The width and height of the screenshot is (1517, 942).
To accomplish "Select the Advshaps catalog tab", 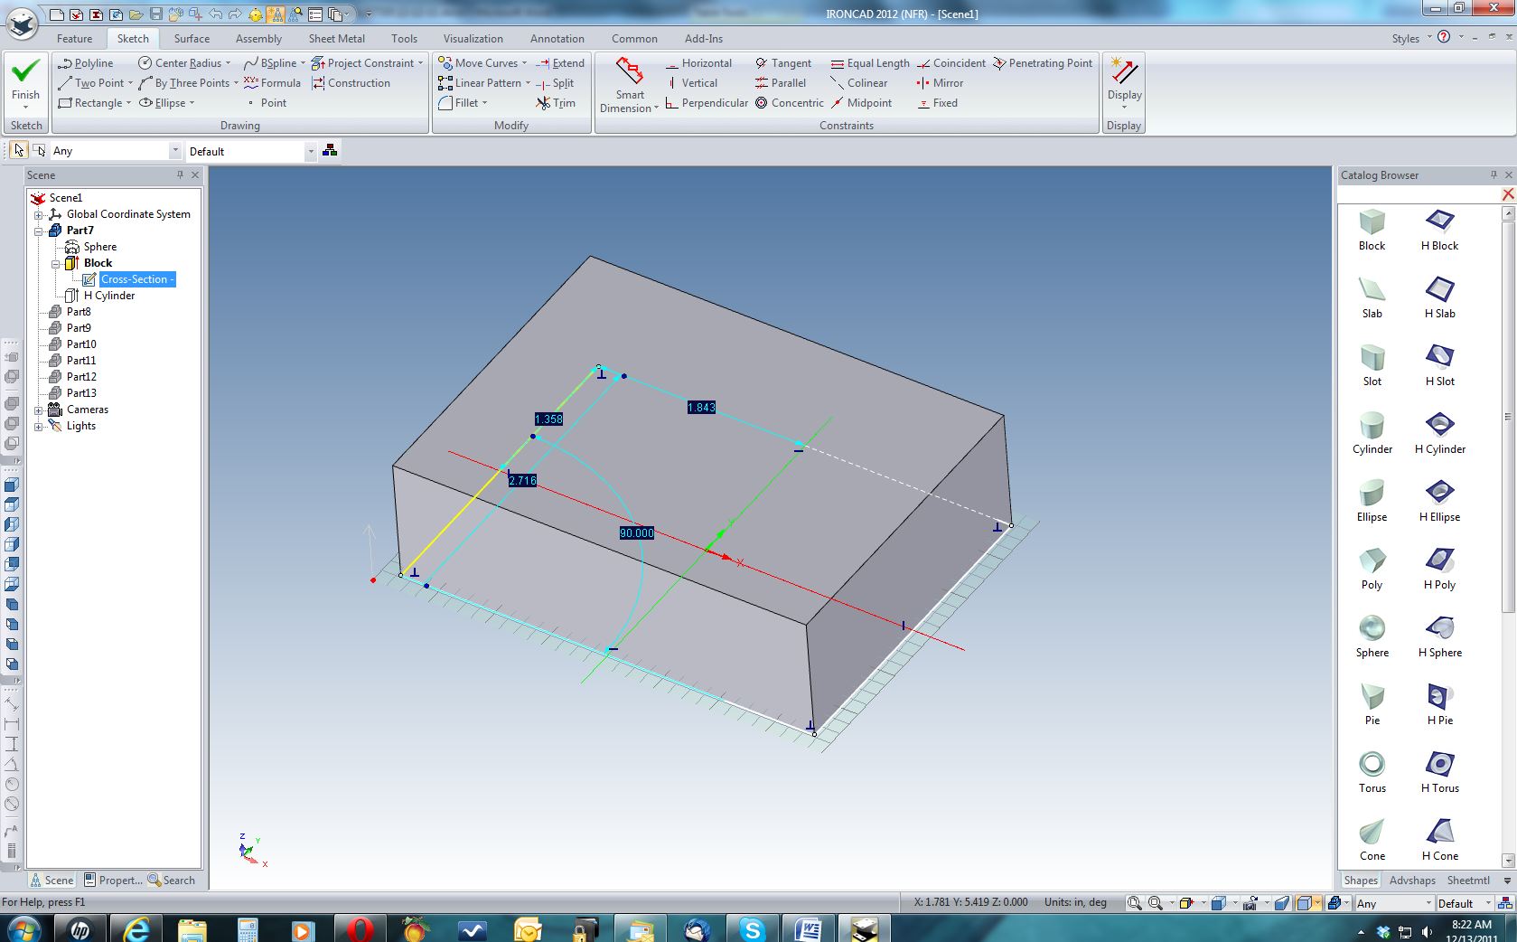I will (x=1411, y=880).
